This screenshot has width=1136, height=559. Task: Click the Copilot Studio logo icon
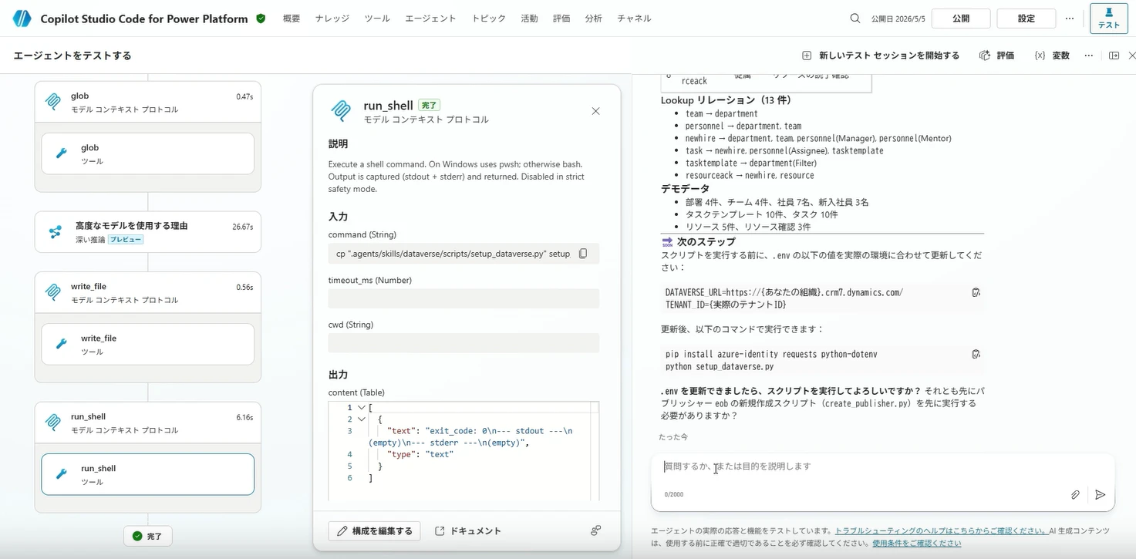click(22, 19)
